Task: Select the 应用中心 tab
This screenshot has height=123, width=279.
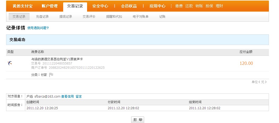Action: coord(157,6)
